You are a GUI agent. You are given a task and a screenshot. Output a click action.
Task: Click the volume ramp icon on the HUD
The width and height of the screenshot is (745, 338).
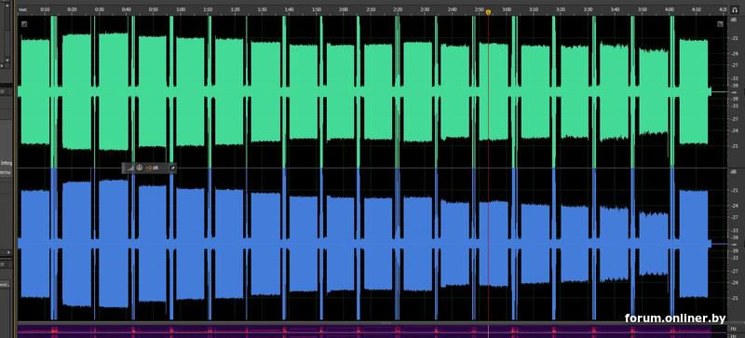129,168
